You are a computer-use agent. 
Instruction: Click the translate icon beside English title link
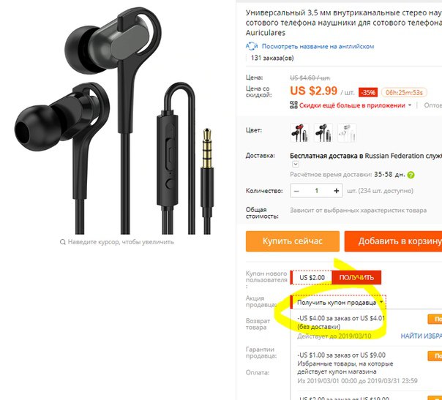pyautogui.click(x=252, y=46)
